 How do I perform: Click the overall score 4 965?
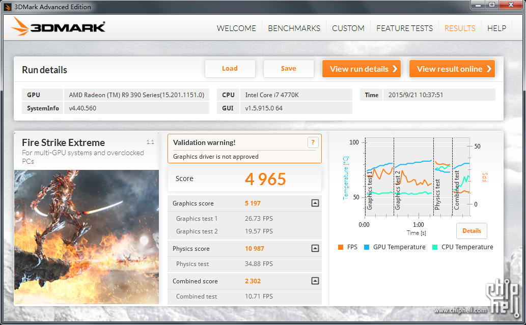tap(265, 179)
